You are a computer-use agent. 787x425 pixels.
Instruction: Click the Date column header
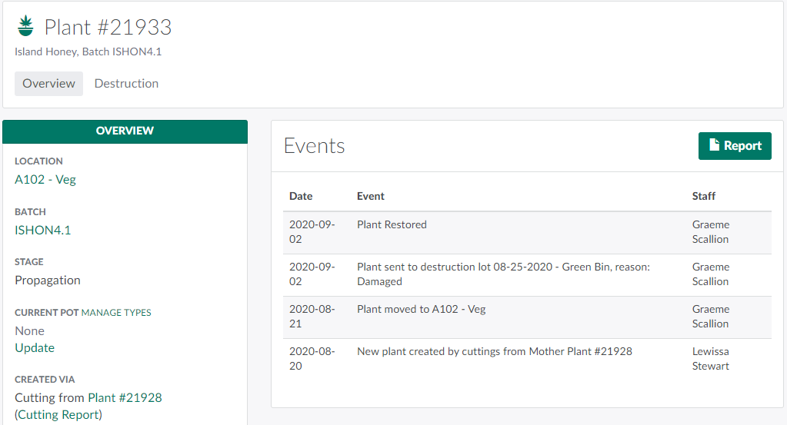(x=301, y=196)
